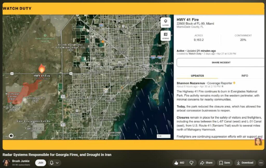Click the Water Conservation Area 3B marker
Image resolution: width=266 pixels, height=168 pixels.
tap(45, 35)
